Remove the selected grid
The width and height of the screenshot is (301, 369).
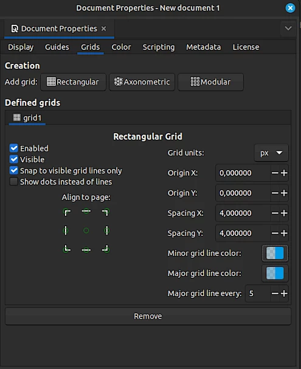(148, 316)
